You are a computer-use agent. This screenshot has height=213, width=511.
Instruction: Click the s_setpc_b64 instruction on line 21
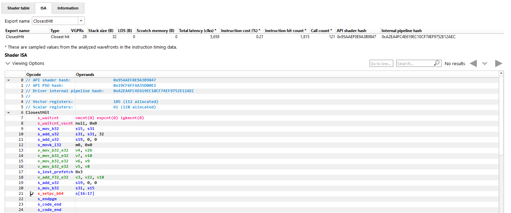pyautogui.click(x=50, y=194)
